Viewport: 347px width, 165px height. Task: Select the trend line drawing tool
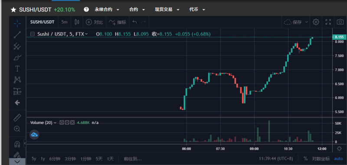pyautogui.click(x=17, y=35)
